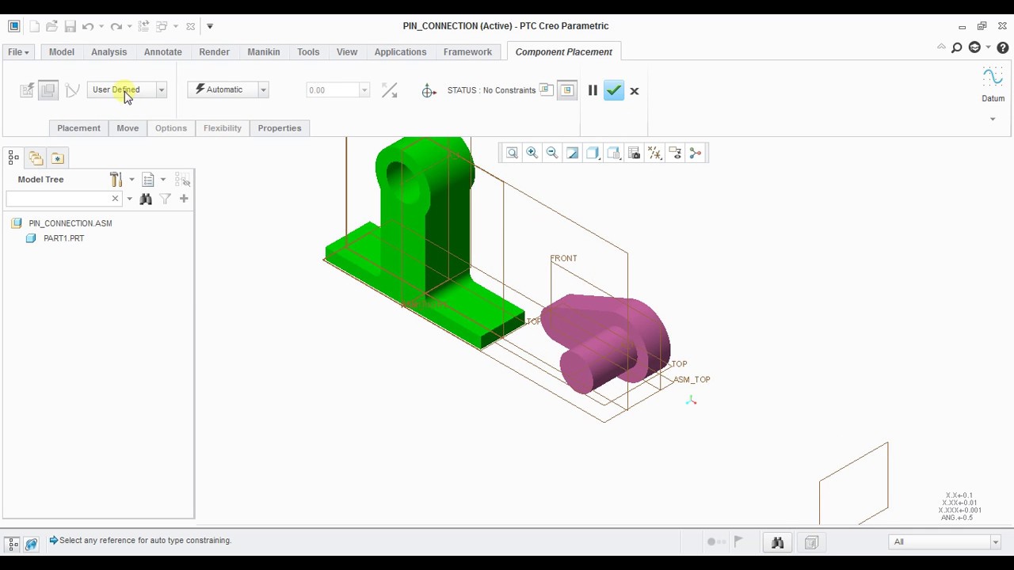Toggle show component in separate window
The width and height of the screenshot is (1014, 570).
[x=546, y=89]
